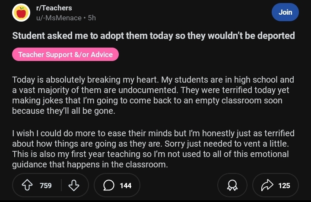Join the r/Teachers community
This screenshot has height=202, width=311.
(x=285, y=12)
